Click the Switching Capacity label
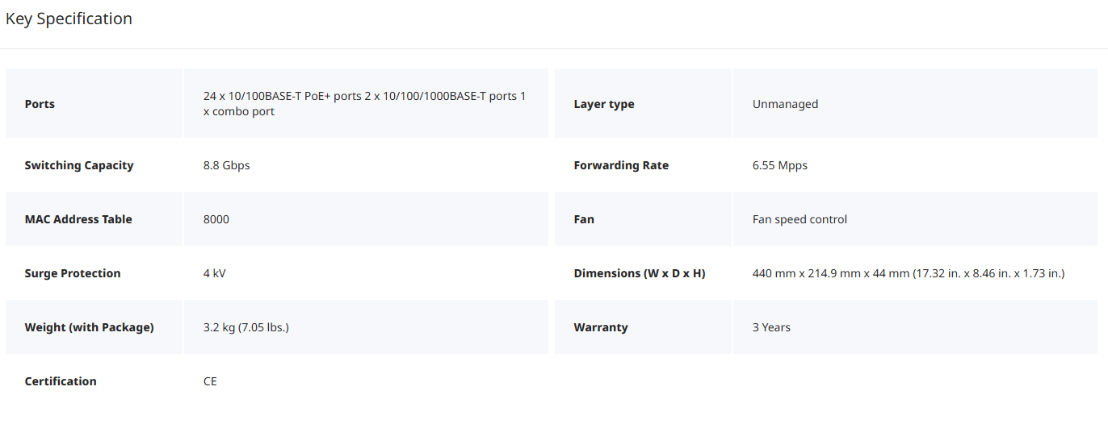This screenshot has height=424, width=1108. [x=79, y=165]
